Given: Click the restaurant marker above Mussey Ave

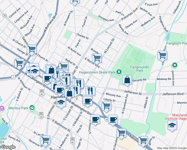Looking at the screenshot, I should (90, 90).
